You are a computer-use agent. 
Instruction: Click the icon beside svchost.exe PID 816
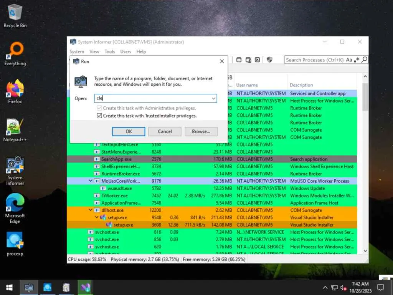pyautogui.click(x=91, y=232)
